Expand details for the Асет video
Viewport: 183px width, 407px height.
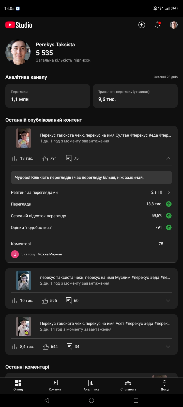pyautogui.click(x=168, y=346)
